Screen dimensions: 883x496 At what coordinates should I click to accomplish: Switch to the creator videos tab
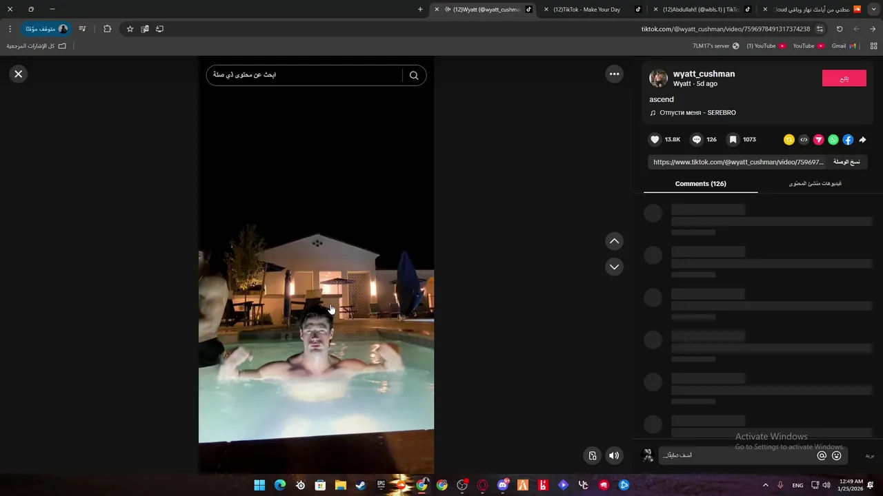pyautogui.click(x=815, y=184)
